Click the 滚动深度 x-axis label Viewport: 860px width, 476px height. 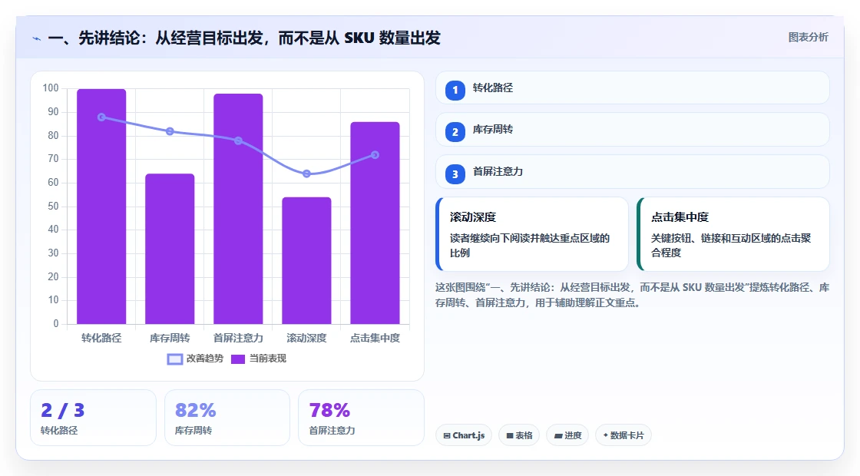coord(306,338)
